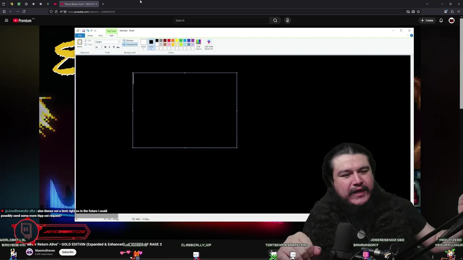Click the Redo arrow in Paint's title bar
Image resolution: width=463 pixels, height=260 pixels.
[x=92, y=31]
